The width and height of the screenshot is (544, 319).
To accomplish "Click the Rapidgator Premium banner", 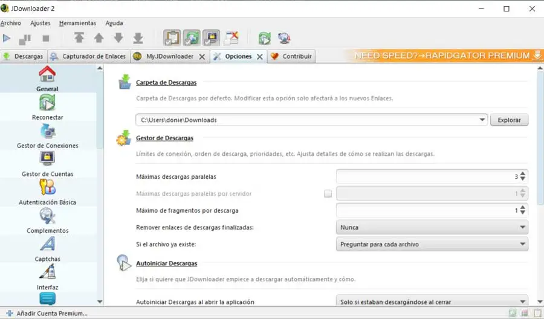I will coord(444,56).
